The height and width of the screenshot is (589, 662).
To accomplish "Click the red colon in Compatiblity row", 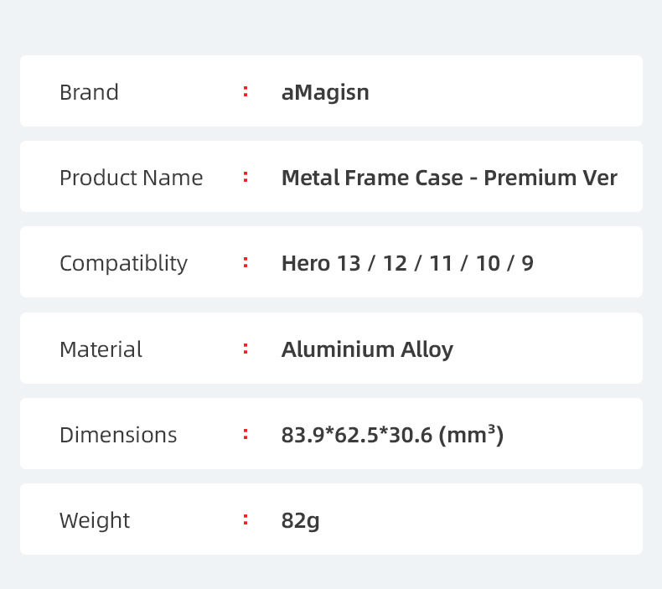I will tap(246, 262).
